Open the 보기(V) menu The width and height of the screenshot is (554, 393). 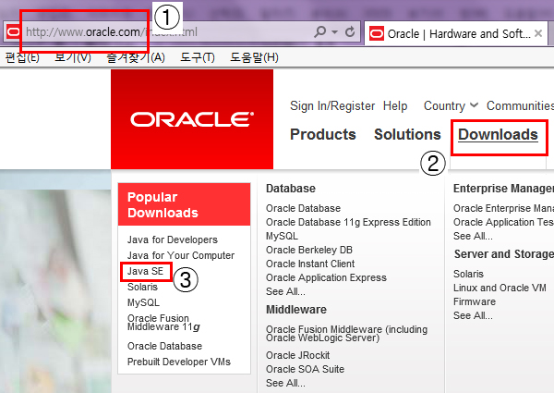click(x=73, y=57)
